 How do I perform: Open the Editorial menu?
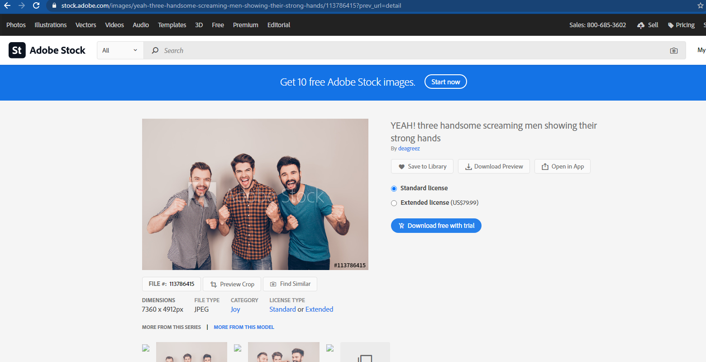pyautogui.click(x=279, y=25)
